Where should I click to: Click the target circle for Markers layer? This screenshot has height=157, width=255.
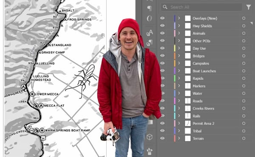pyautogui.click(x=244, y=86)
